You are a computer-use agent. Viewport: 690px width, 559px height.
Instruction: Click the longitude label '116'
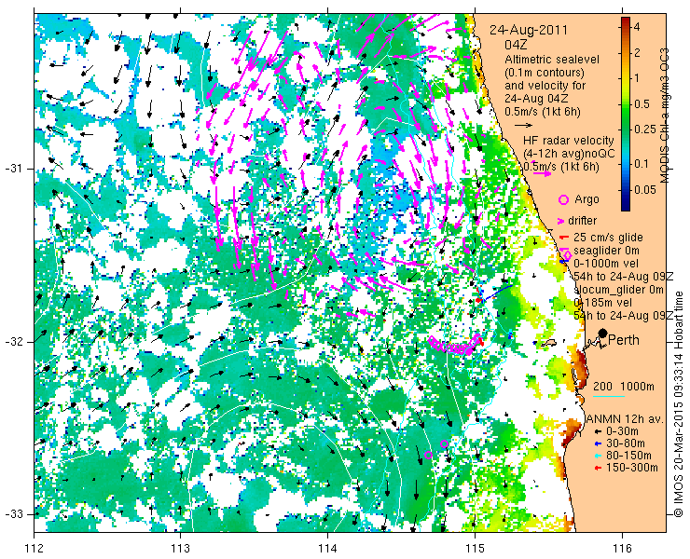pyautogui.click(x=622, y=549)
